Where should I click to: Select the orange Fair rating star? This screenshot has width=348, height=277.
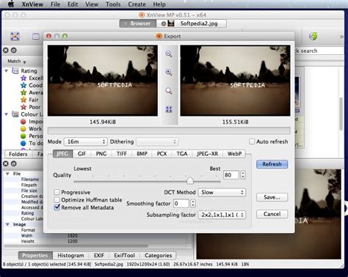(23, 100)
